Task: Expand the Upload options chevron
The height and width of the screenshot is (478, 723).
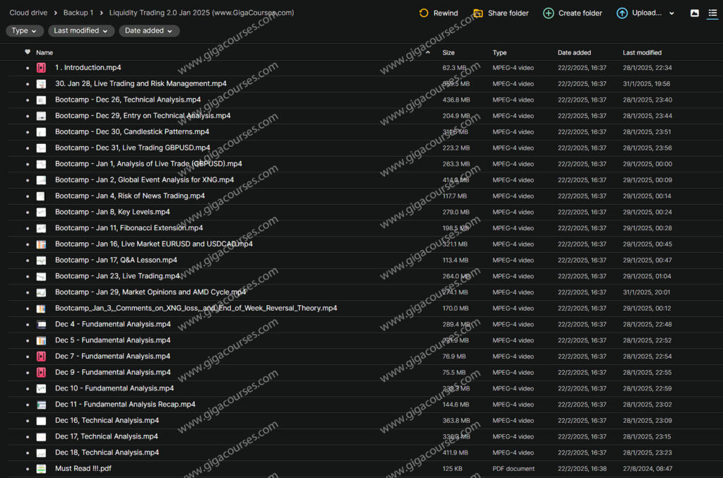Action: point(671,13)
